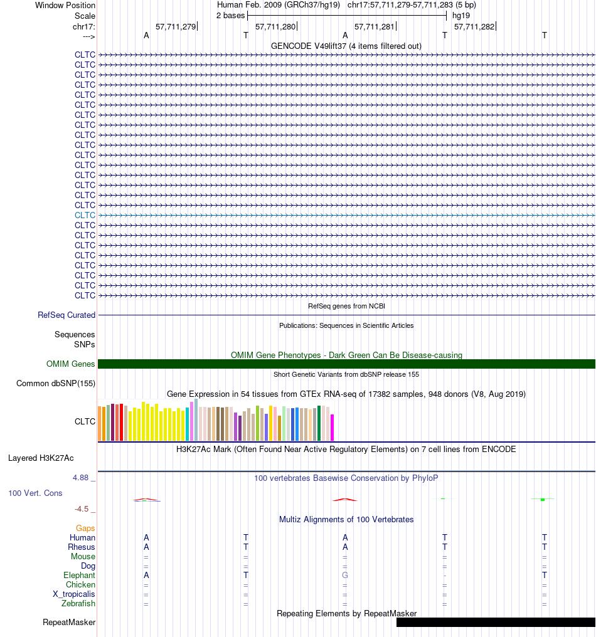Open 'OMIM Gene Phenotypes' green track title
Viewport: 596px width, 637px height.
[x=346, y=355]
